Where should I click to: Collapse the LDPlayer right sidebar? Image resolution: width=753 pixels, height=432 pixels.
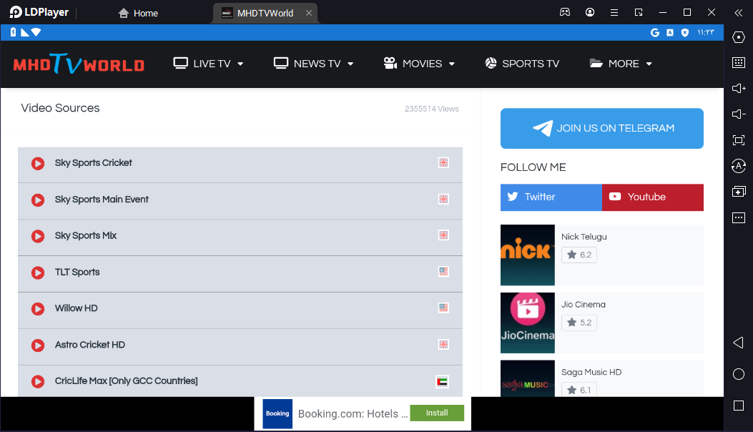(739, 13)
